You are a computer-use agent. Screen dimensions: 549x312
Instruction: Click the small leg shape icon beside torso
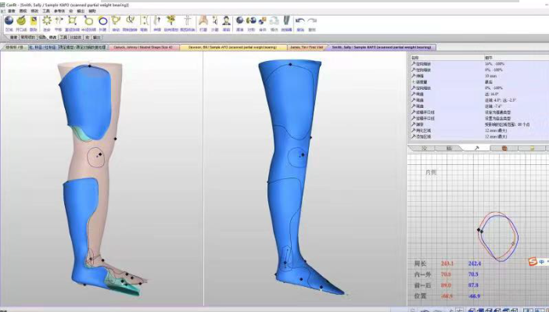tap(215, 21)
